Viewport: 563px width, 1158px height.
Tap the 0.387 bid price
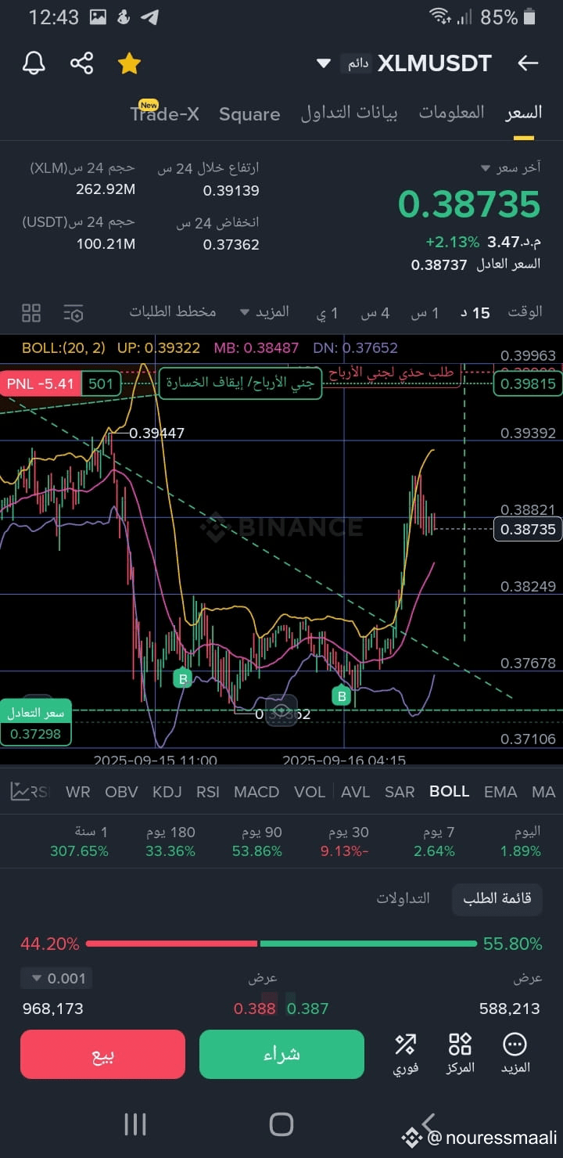(x=307, y=1009)
